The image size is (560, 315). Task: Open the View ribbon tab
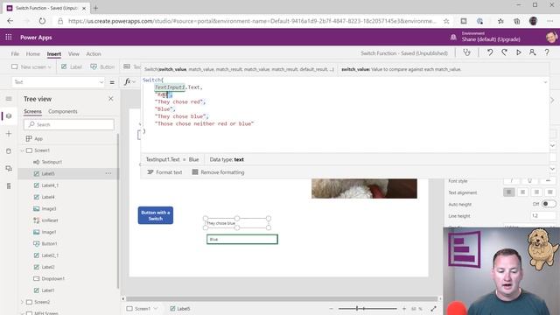click(73, 54)
